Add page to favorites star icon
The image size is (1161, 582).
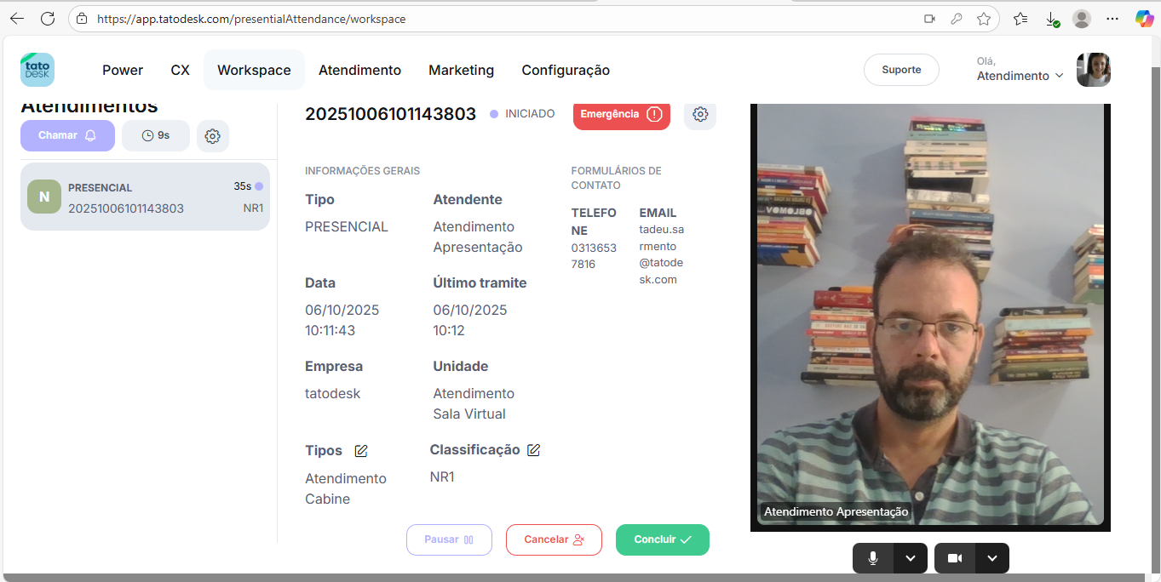[984, 19]
